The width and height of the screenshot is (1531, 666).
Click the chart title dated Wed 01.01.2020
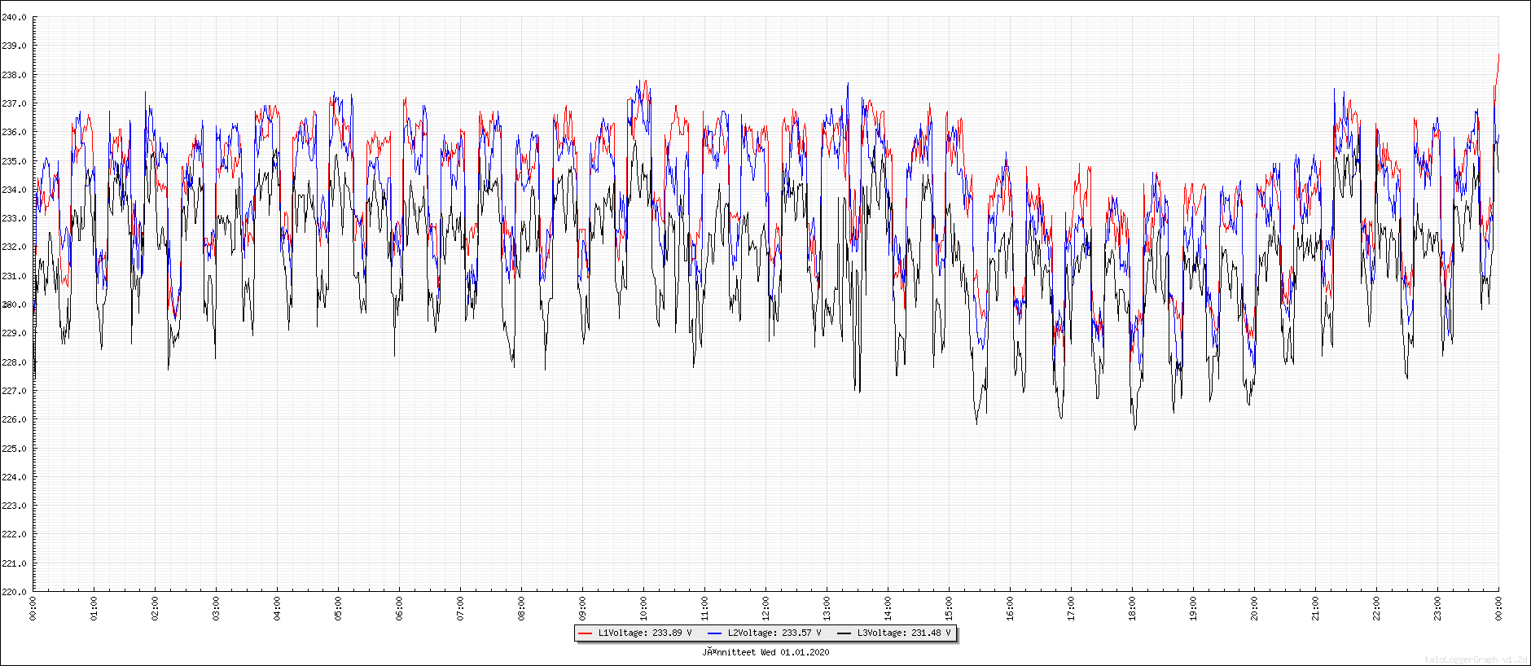click(765, 652)
